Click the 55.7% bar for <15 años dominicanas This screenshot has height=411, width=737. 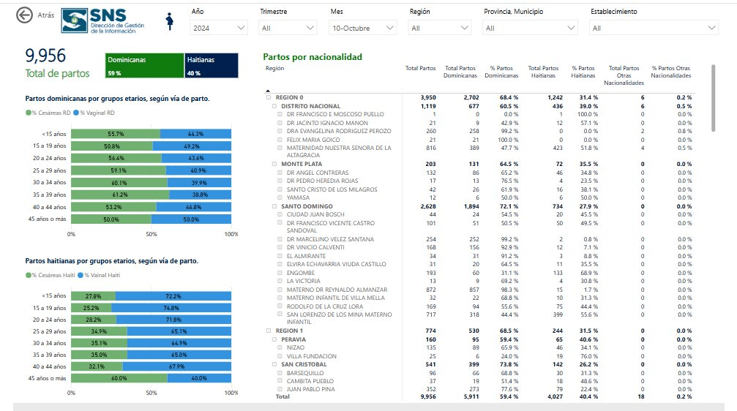tap(116, 134)
